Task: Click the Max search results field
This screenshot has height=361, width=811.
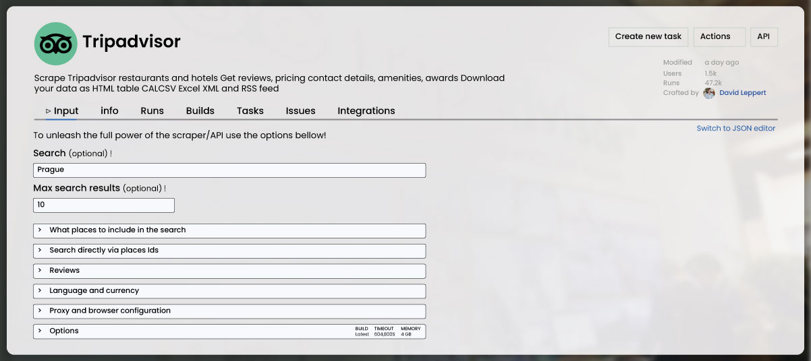Action: tap(104, 205)
